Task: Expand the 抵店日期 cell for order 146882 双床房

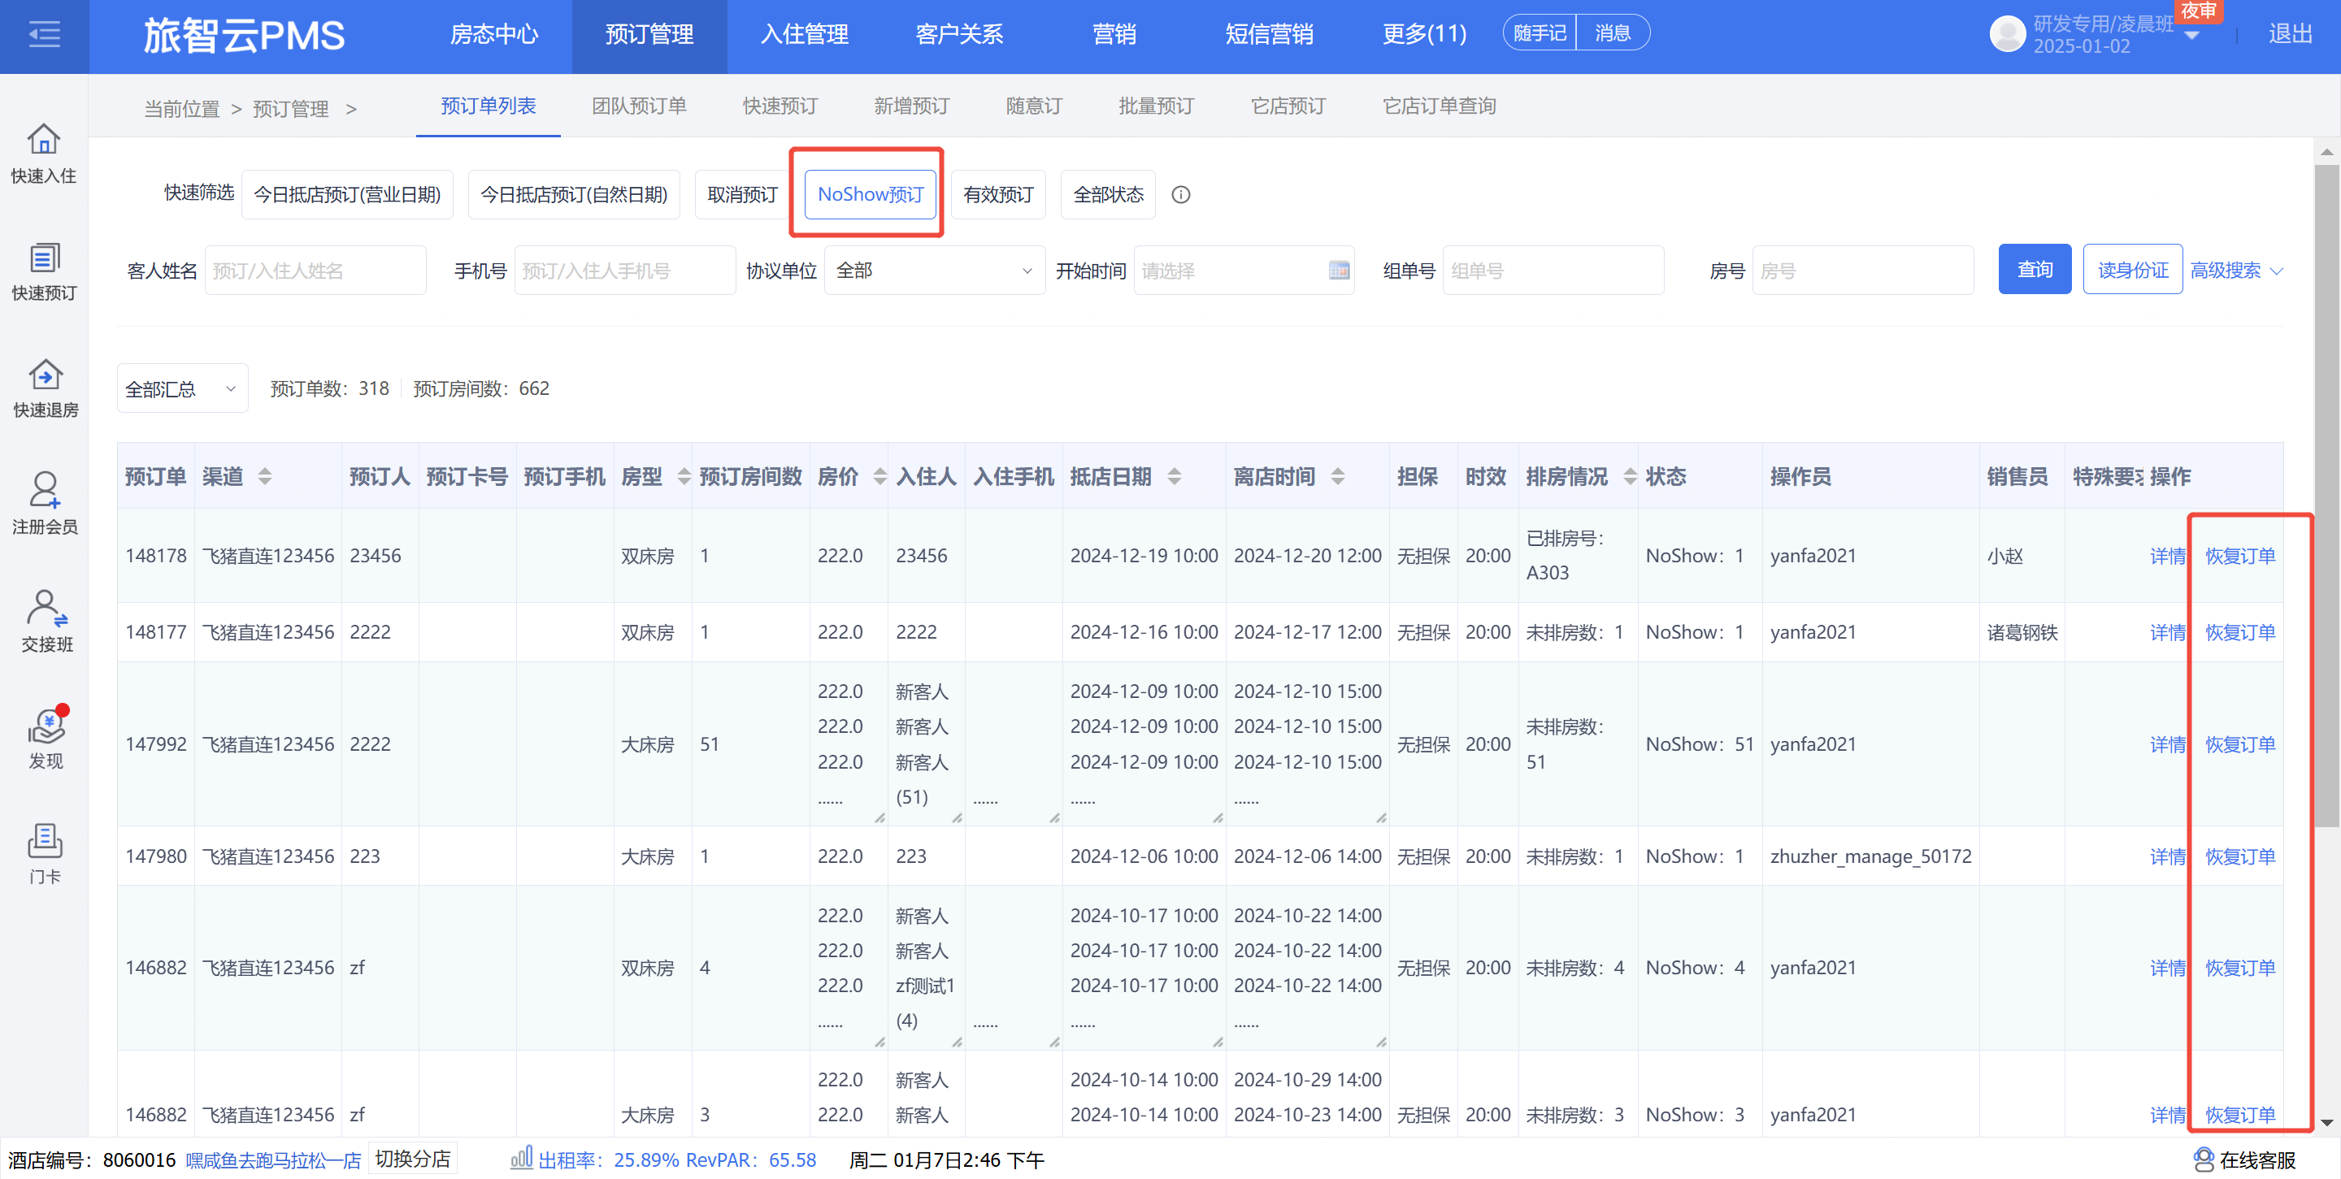Action: [x=1218, y=1042]
